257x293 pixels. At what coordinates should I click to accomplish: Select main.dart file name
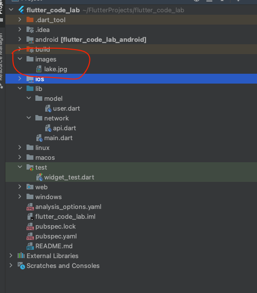(58, 138)
